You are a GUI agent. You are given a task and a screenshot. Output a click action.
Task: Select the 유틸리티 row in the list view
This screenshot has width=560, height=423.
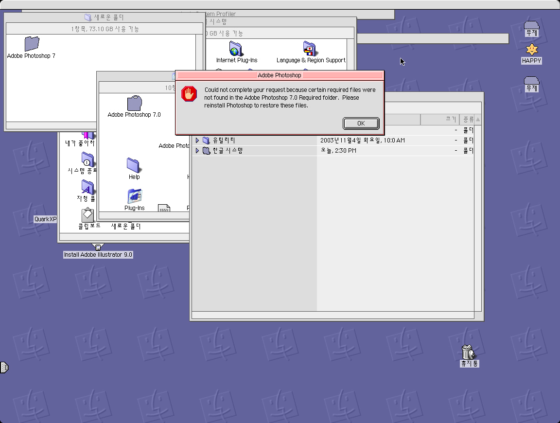pos(224,141)
